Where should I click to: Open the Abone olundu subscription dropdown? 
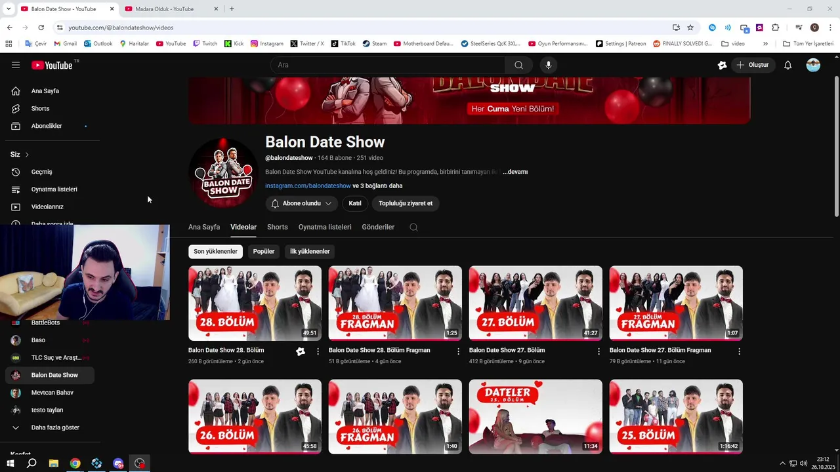click(x=301, y=203)
